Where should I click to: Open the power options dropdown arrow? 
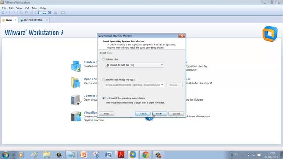tap(7, 13)
